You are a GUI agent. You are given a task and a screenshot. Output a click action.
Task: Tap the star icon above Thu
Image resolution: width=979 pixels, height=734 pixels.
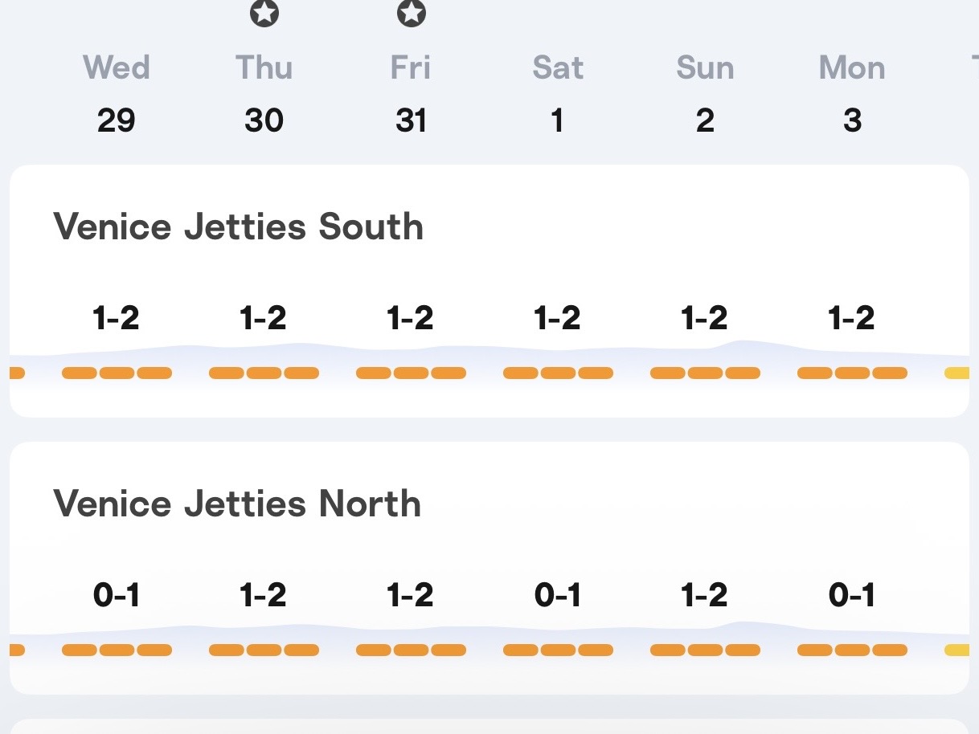point(264,13)
